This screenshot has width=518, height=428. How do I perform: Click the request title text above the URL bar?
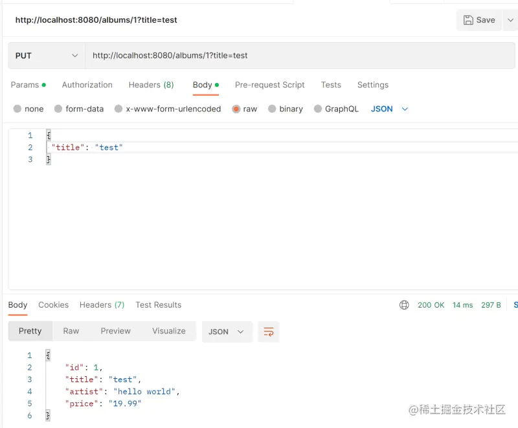pyautogui.click(x=96, y=20)
